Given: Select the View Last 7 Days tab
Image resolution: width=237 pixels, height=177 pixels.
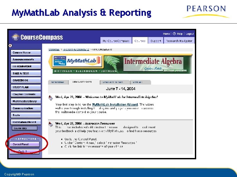Looking at the screenshot, I should click(84, 82).
